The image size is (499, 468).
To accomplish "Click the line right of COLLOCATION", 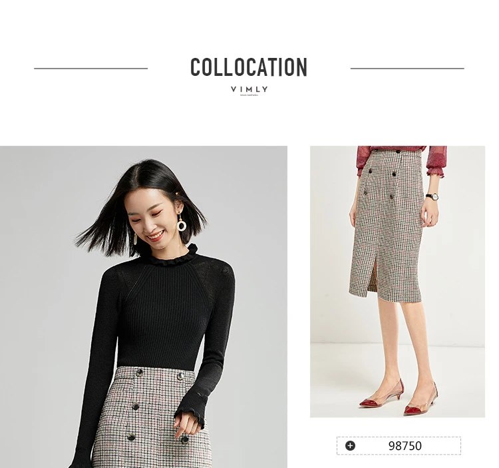I will tap(407, 68).
